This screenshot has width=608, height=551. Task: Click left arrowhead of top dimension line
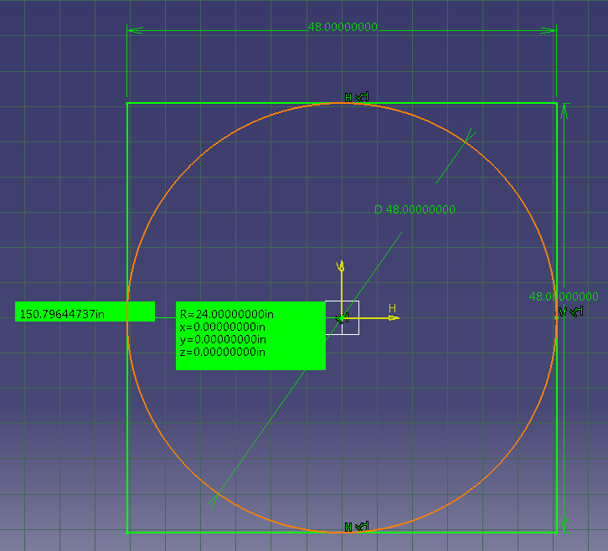coord(134,30)
